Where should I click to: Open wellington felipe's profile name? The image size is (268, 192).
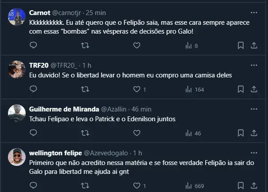(55, 153)
